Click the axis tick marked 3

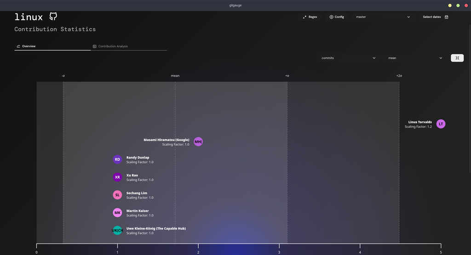[279, 252]
